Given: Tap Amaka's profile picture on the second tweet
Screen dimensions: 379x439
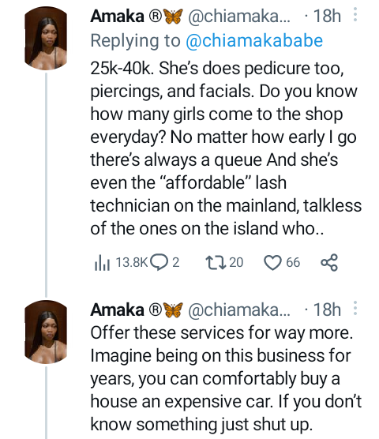Looking at the screenshot, I should [46, 332].
